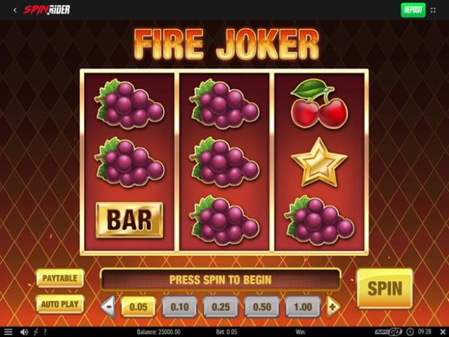Open the Paytable
The image size is (449, 337).
[x=60, y=278]
